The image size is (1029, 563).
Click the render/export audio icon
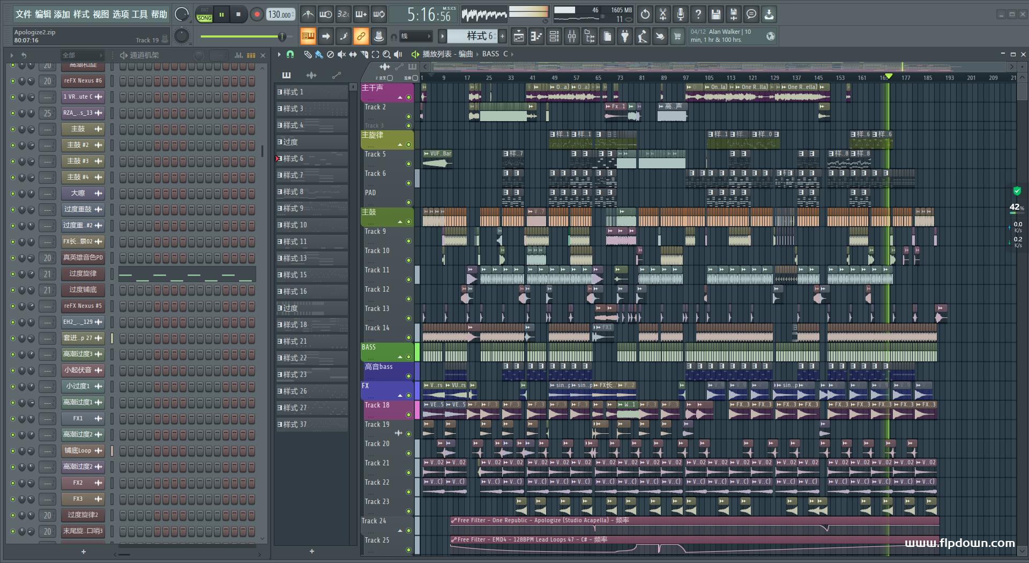[x=734, y=14]
